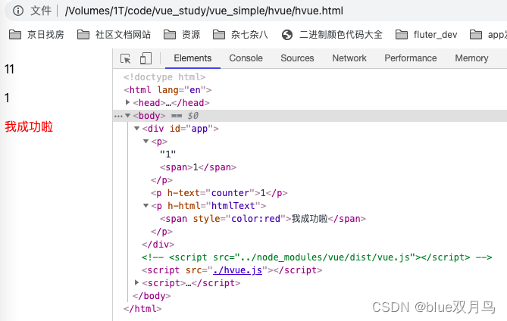The height and width of the screenshot is (321, 507).
Task: Select the closing </html> tag line
Action: point(142,309)
